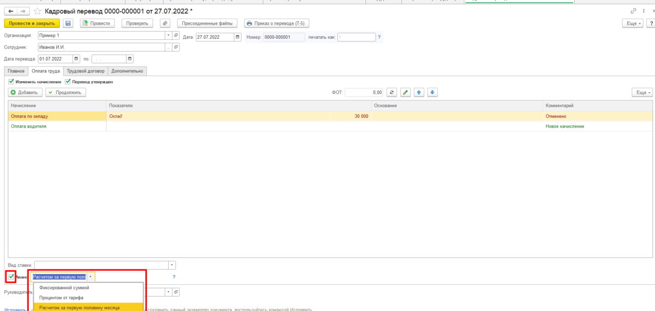Screen dimensions: 655x311
Task: Click the Продолжить button
Action: pyautogui.click(x=65, y=92)
